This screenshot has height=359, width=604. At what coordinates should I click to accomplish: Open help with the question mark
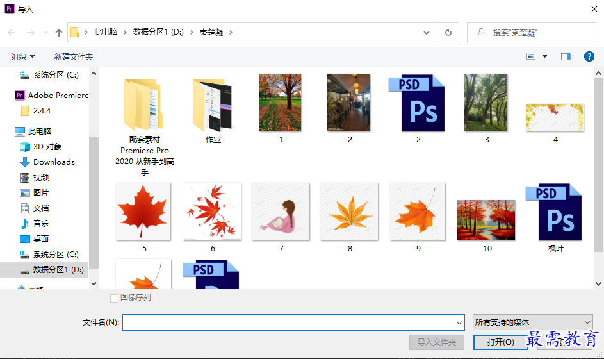coord(589,56)
